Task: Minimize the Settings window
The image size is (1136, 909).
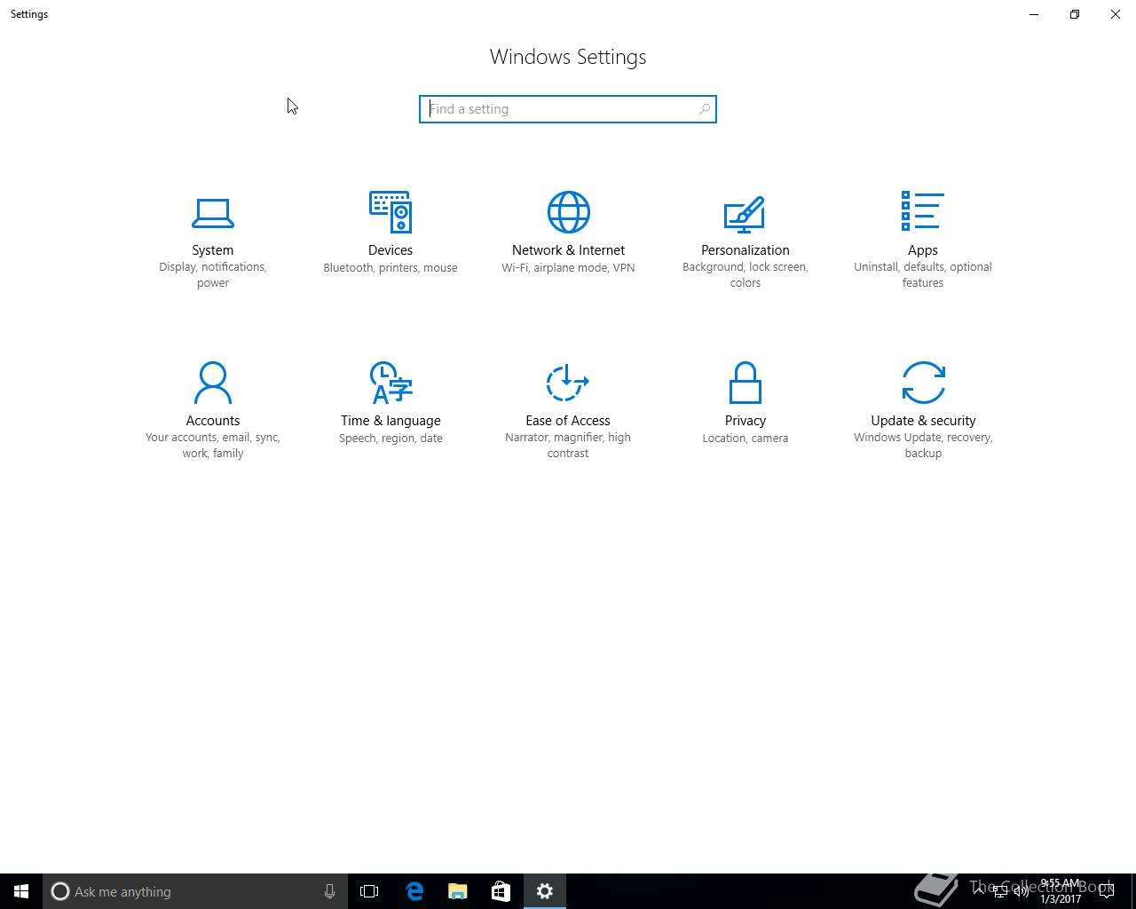Action: click(1034, 14)
